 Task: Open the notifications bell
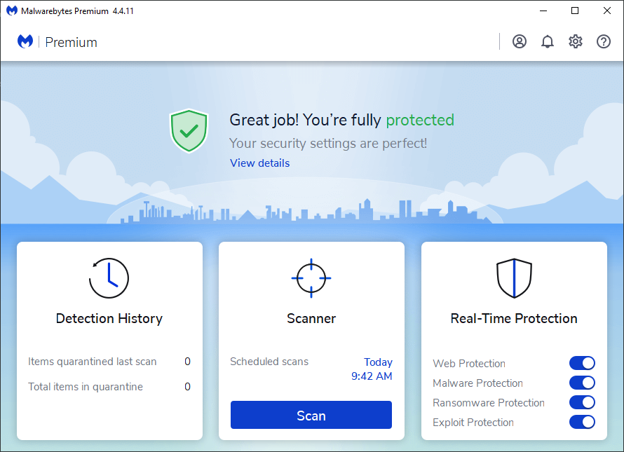(x=548, y=41)
